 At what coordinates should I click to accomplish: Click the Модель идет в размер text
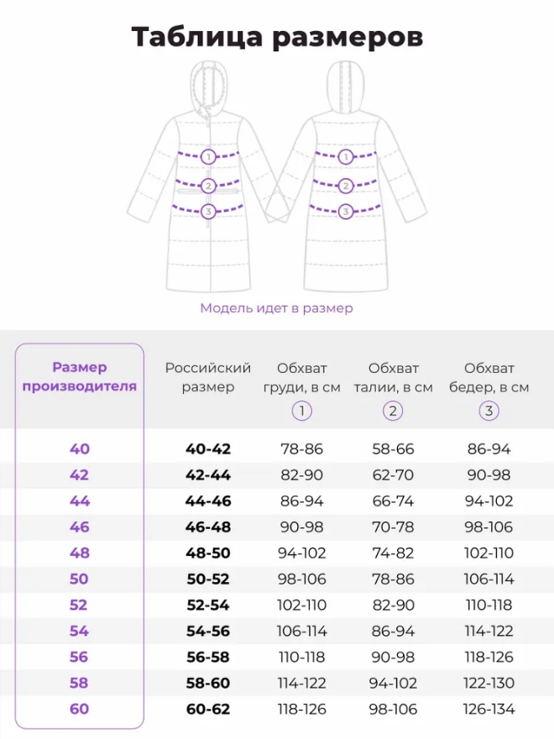click(276, 308)
